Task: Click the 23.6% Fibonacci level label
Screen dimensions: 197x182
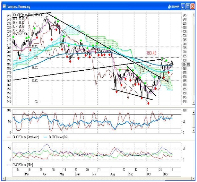Action: (35, 81)
